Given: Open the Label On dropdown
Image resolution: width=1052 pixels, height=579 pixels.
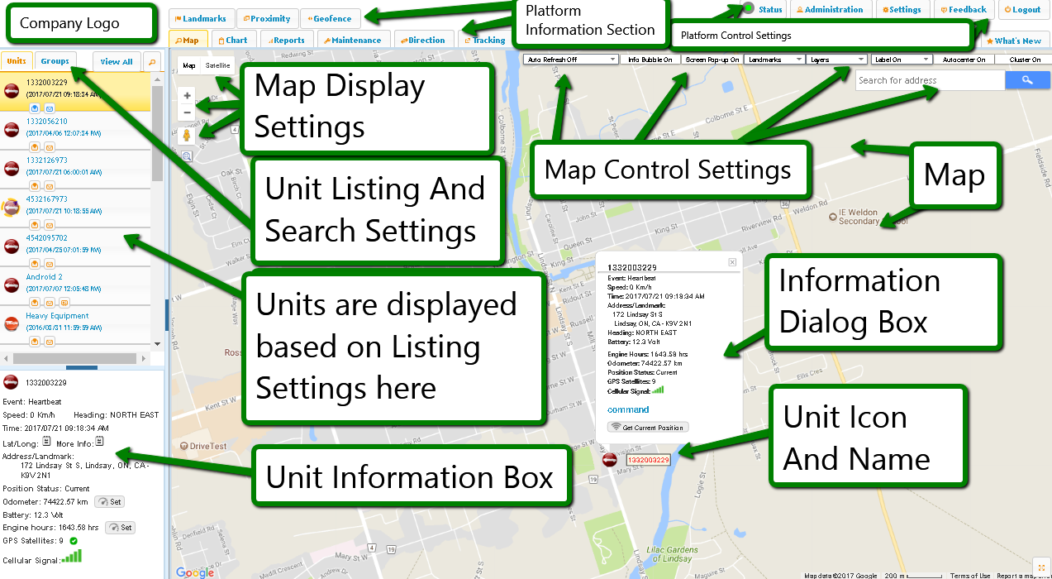Looking at the screenshot, I should pyautogui.click(x=902, y=60).
